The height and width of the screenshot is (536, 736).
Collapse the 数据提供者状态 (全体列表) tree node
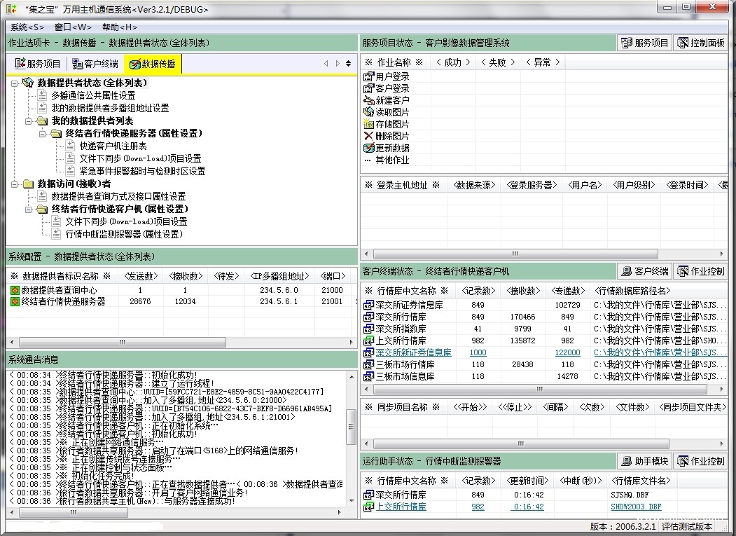click(x=15, y=83)
